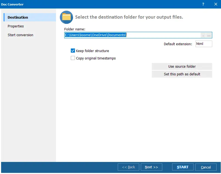The image size is (221, 174).
Task: Toggle the Keep folder structure option
Action: point(73,51)
